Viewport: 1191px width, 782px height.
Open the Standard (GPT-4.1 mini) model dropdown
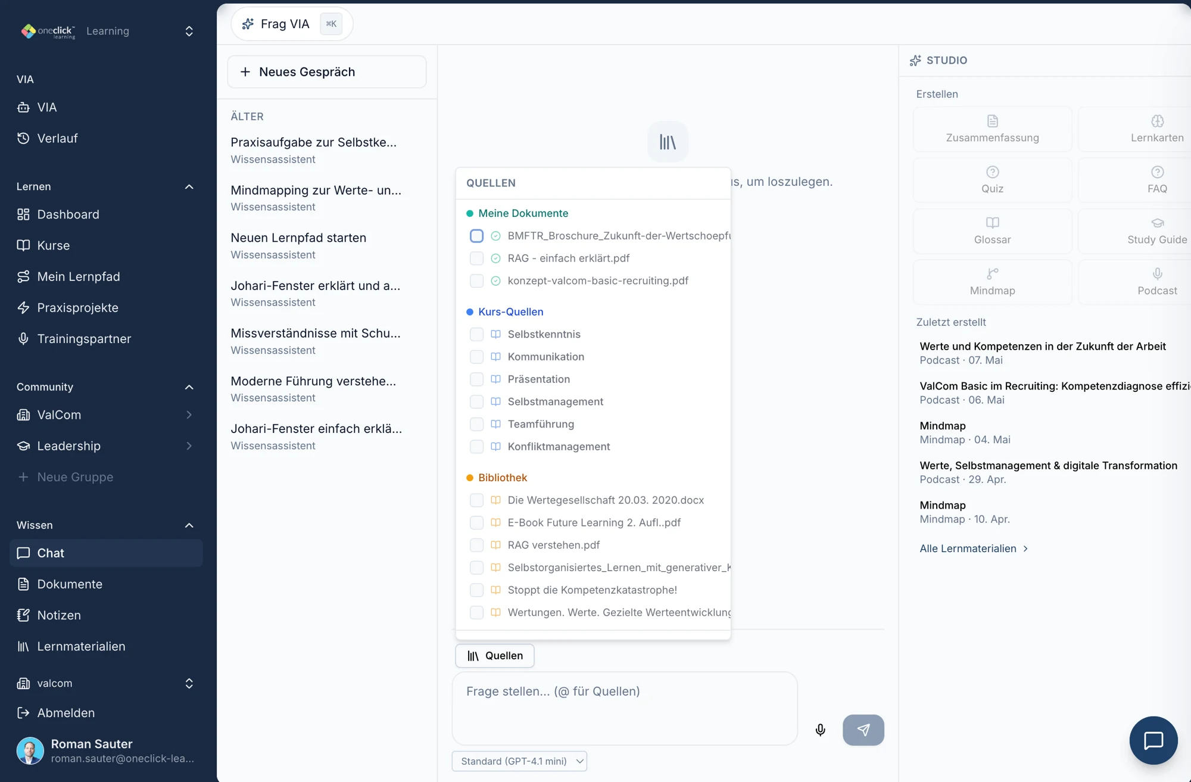click(519, 761)
